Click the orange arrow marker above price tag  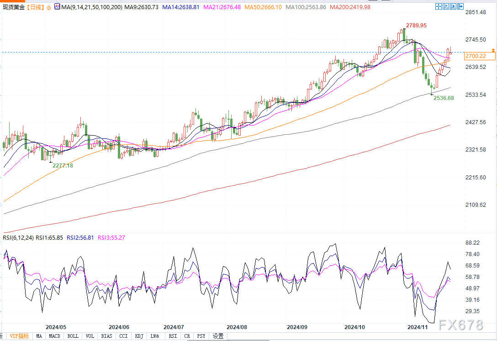pos(493,49)
